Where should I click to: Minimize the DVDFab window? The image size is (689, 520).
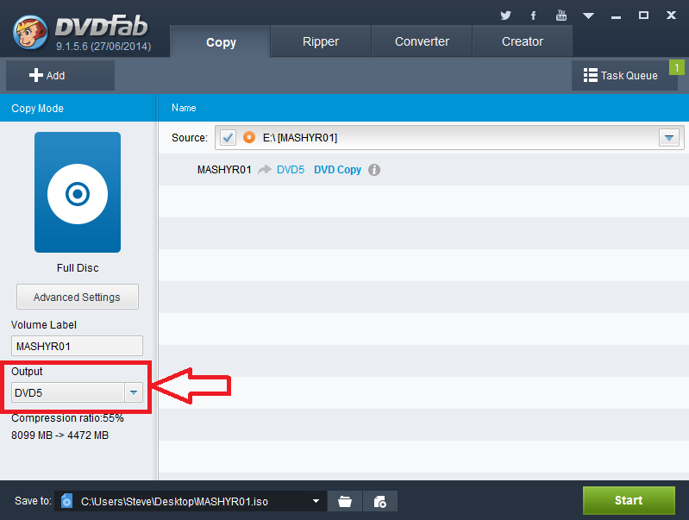[616, 16]
